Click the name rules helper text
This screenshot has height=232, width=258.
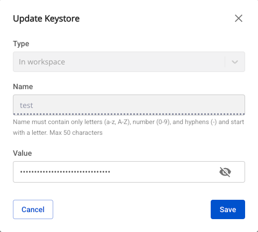coord(128,127)
